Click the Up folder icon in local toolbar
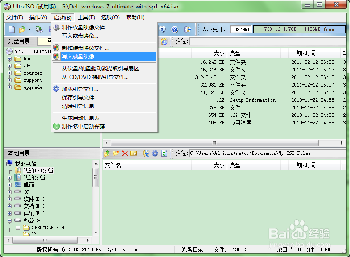The image size is (350, 257). pos(107,153)
